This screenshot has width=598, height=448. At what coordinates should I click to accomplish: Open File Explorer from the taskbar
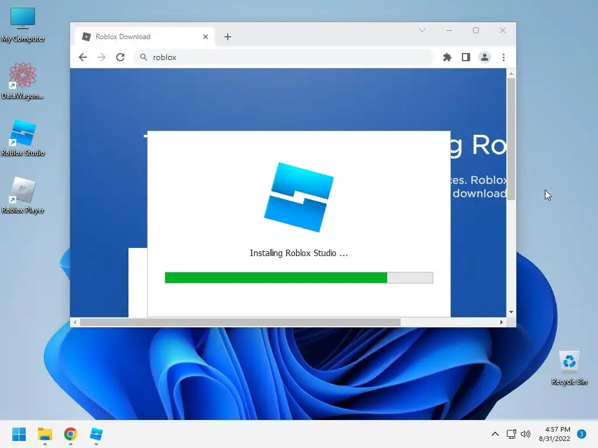click(44, 434)
